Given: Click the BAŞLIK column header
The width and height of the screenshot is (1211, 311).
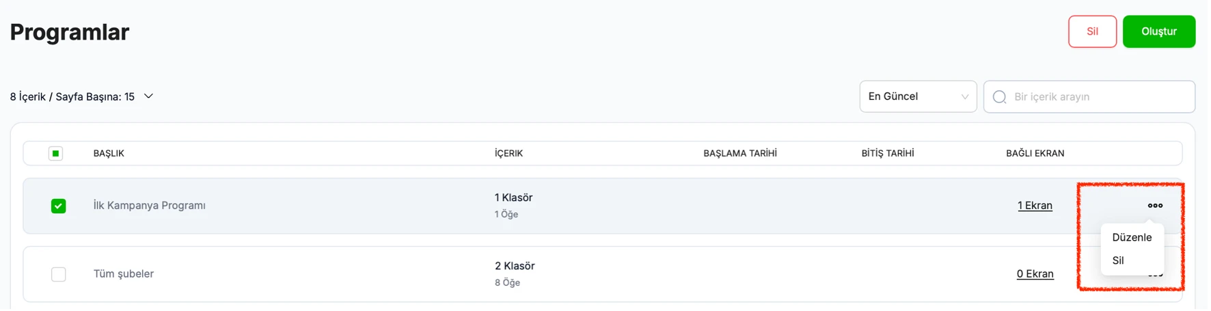Looking at the screenshot, I should click(109, 153).
